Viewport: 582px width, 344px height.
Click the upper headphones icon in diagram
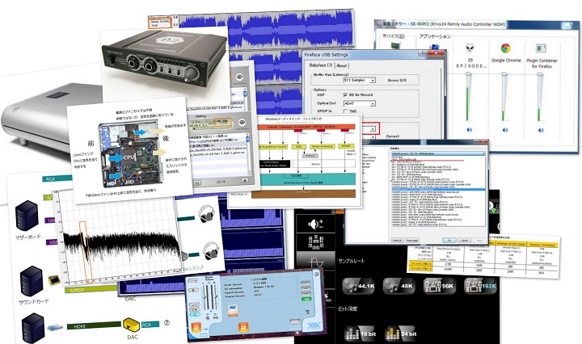pyautogui.click(x=206, y=214)
